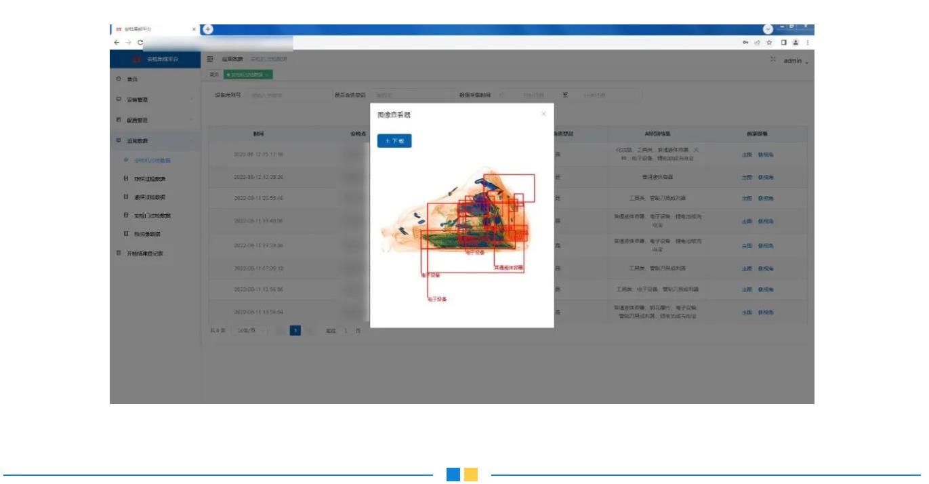Viewport: 929px width, 484px height.
Task: Click the 设备管理 sidebar icon
Action: coord(118,100)
